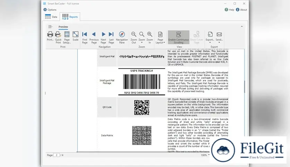Screen dimensions: 290x167
Task: Click '9212 3912 3456 7812 3456 70' text
Action: click(142, 93)
